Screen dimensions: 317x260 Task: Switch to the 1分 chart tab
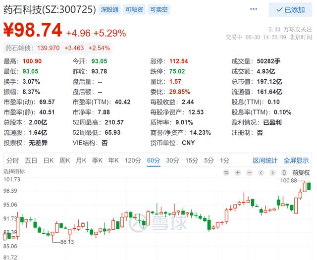pyautogui.click(x=224, y=160)
